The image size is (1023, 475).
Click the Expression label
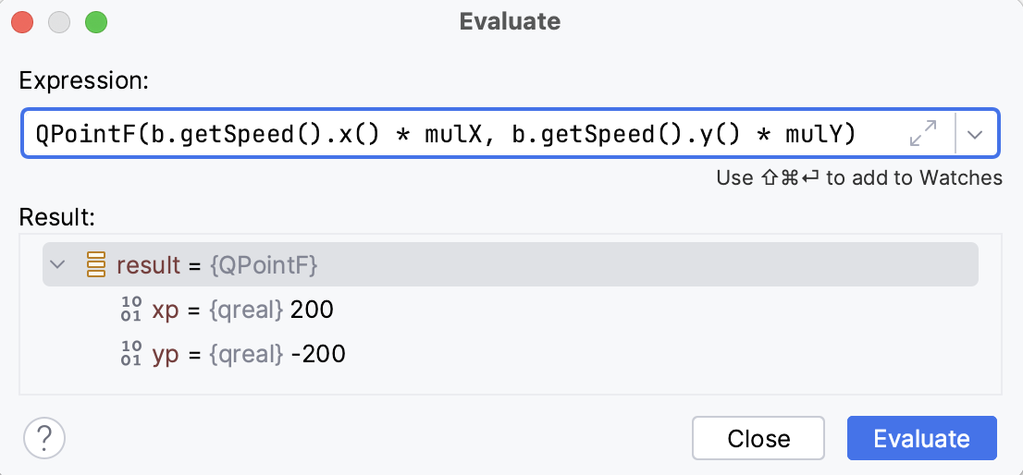tap(84, 80)
